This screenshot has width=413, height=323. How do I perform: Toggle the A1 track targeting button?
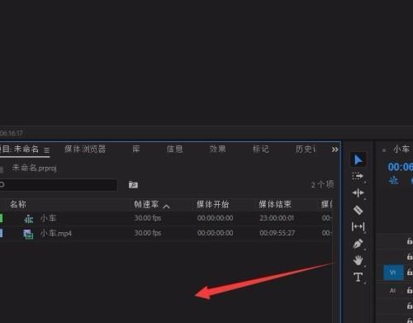click(392, 290)
